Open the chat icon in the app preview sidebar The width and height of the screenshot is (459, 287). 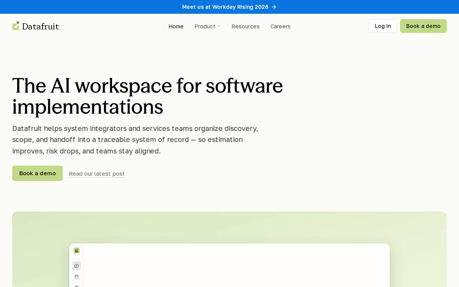pyautogui.click(x=76, y=266)
